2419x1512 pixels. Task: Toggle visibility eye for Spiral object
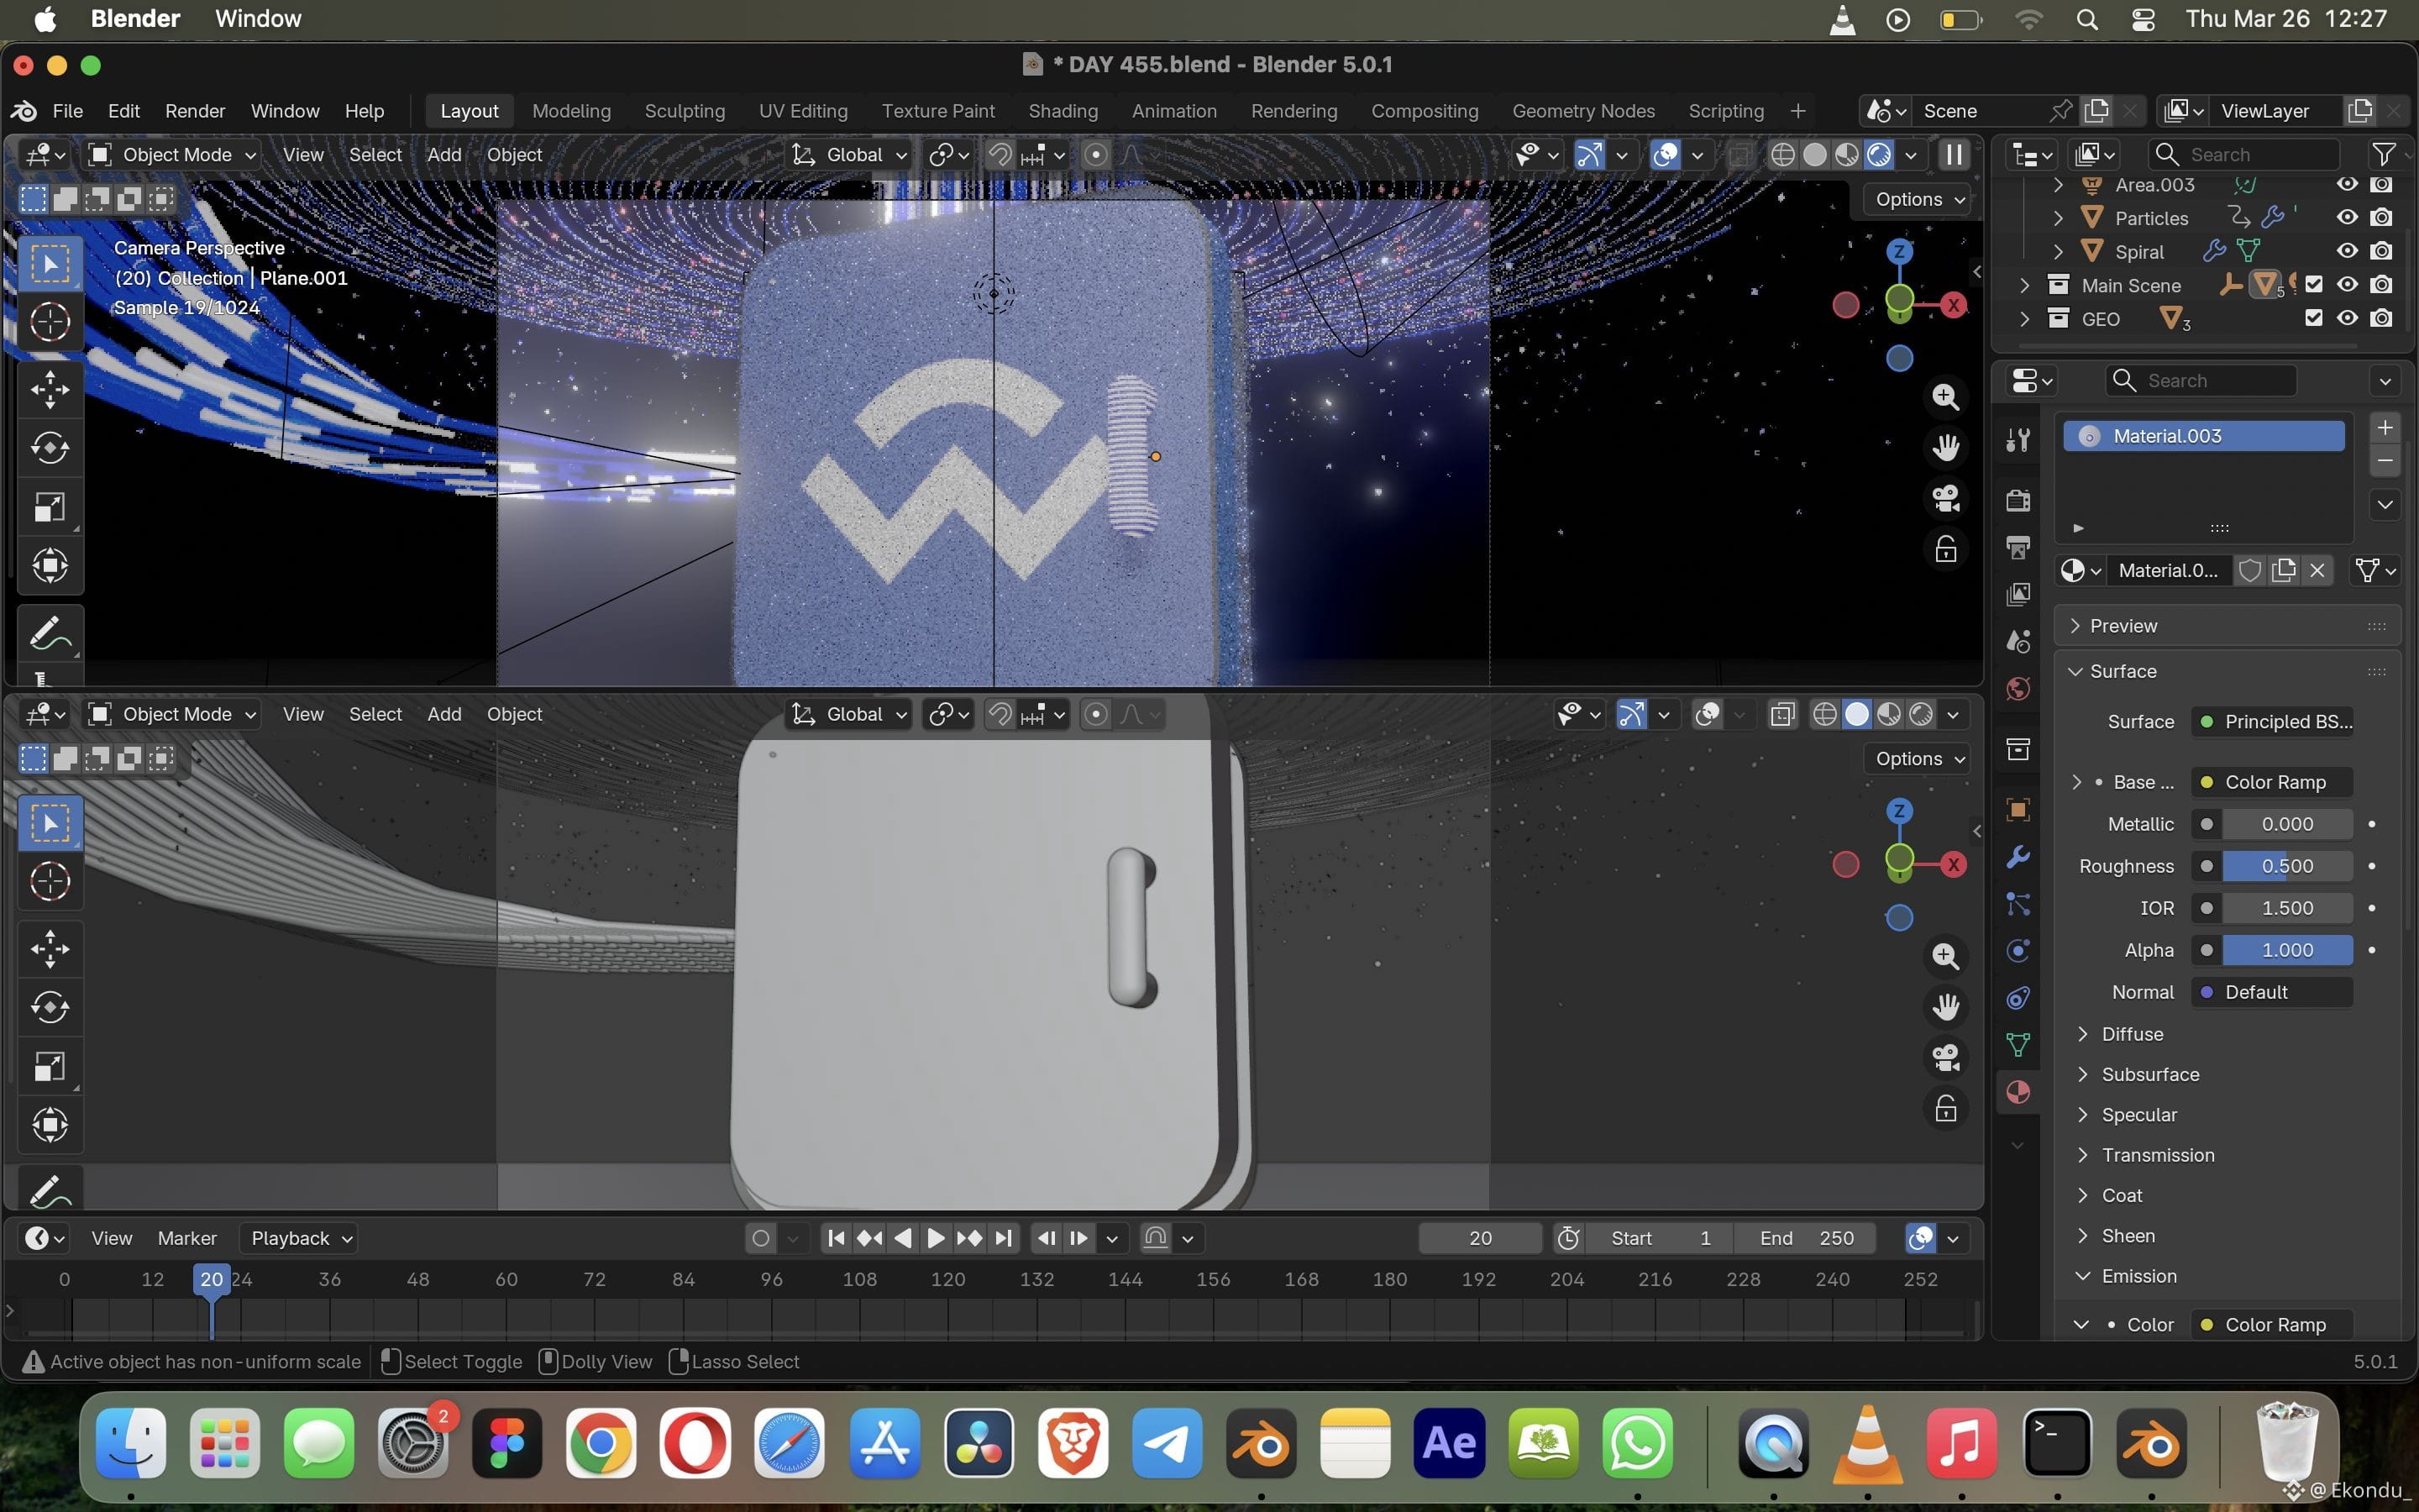(x=2347, y=251)
